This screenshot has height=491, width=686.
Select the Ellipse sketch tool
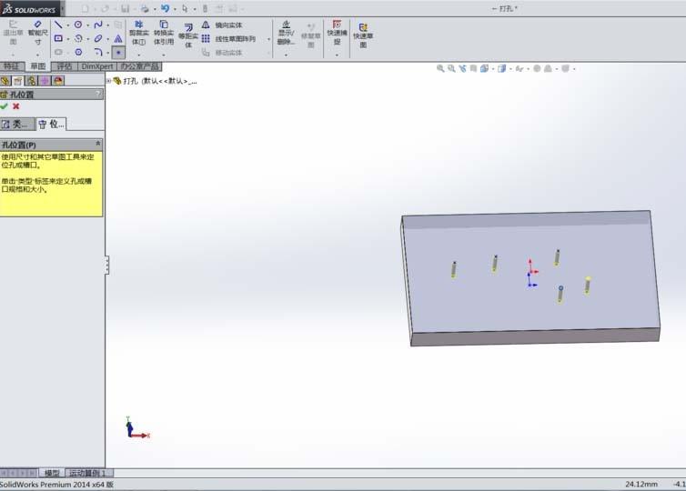(x=98, y=38)
